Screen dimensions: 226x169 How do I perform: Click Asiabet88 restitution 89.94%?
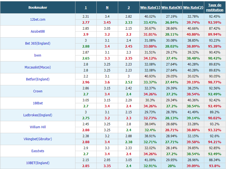(215, 35)
